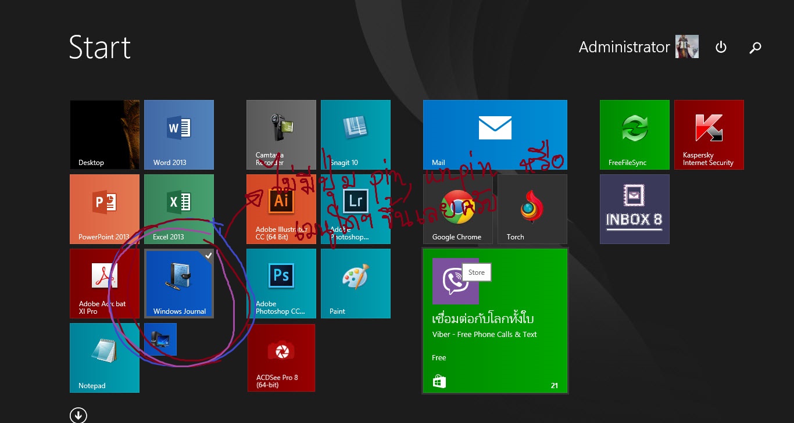The image size is (794, 423).
Task: Click the Store tooltip label
Action: tap(477, 273)
